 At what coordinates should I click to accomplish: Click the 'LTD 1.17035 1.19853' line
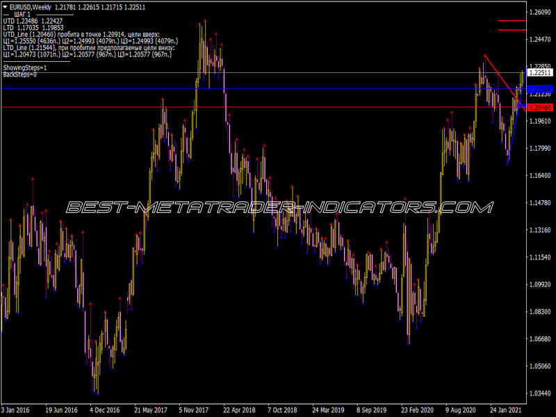tap(33, 28)
